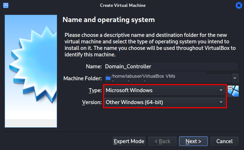Open the Version dropdown showing Other Windows (64-bit)
244x150 pixels.
[x=165, y=102]
